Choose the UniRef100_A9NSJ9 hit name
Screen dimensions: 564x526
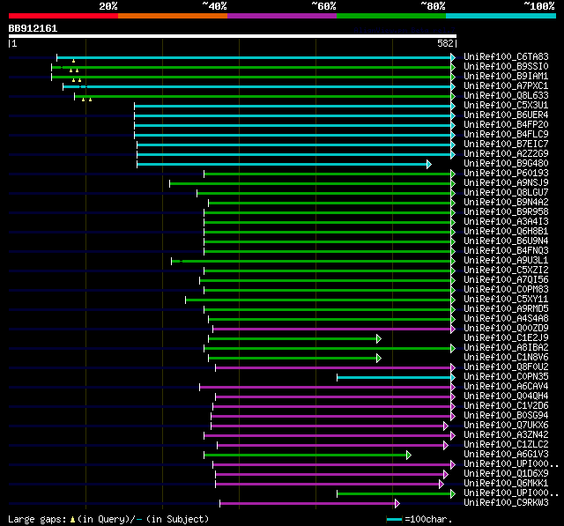pyautogui.click(x=506, y=183)
